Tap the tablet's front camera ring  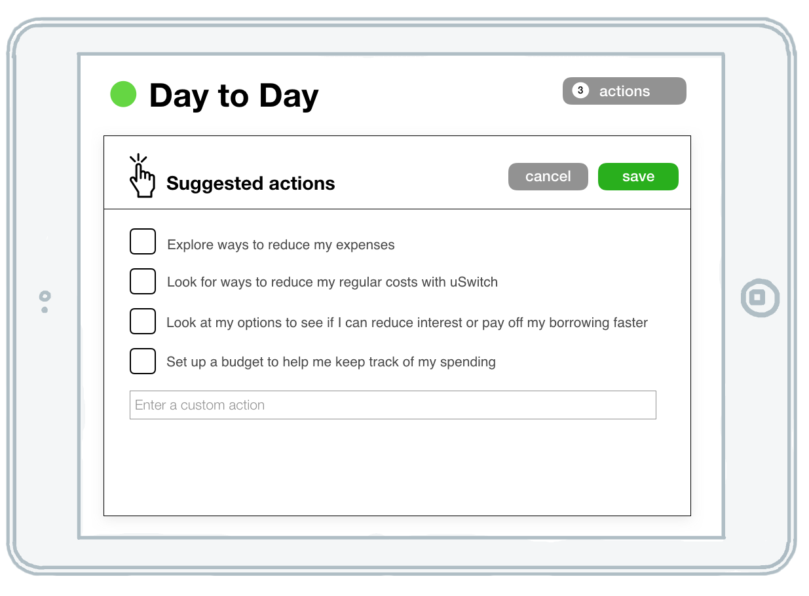coord(45,296)
